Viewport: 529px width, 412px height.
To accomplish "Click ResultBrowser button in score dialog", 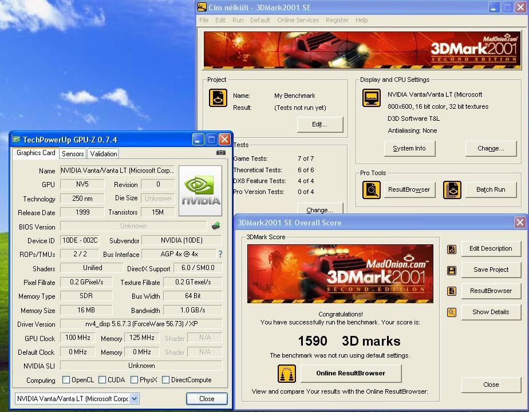I will [491, 291].
